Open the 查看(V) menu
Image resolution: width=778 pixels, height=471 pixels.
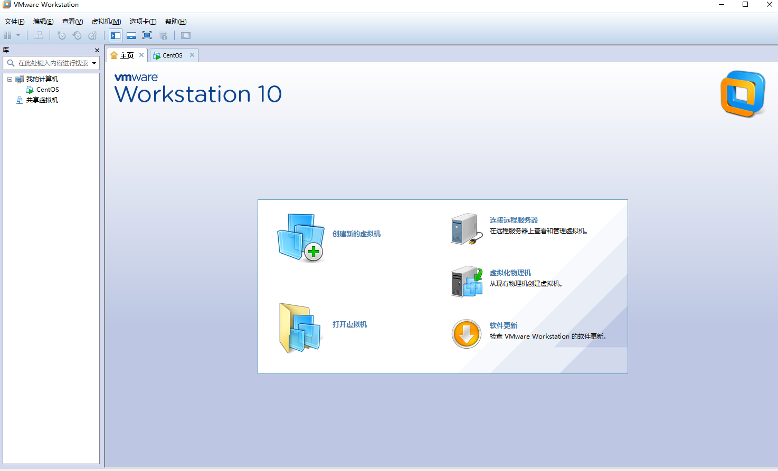(x=72, y=22)
